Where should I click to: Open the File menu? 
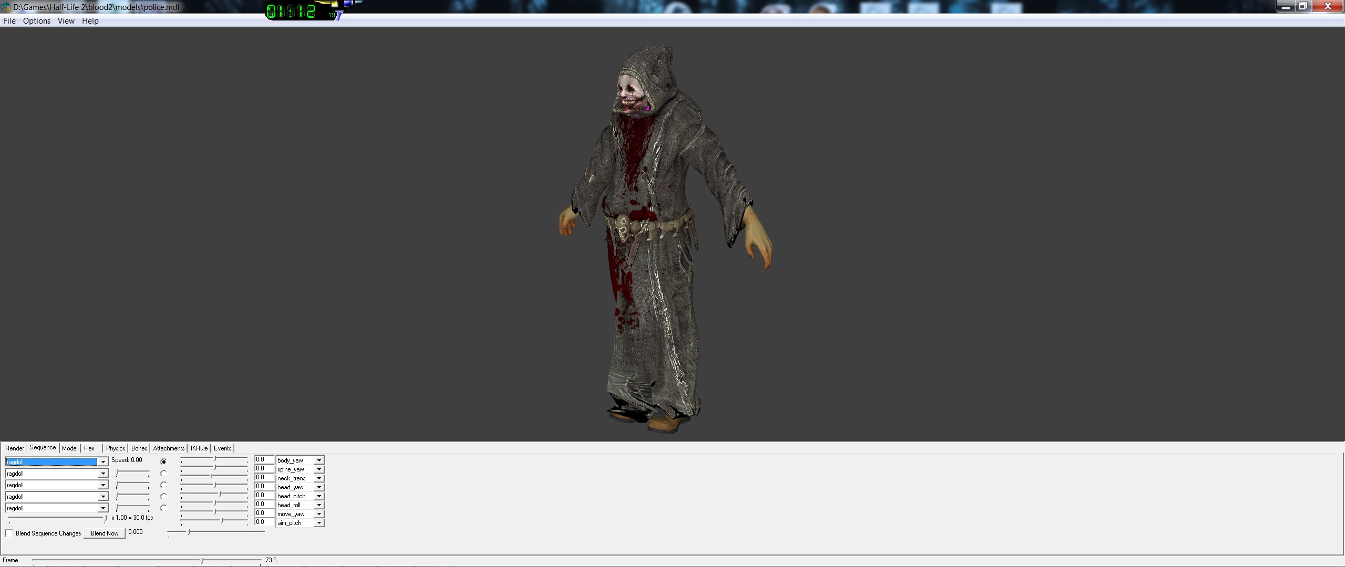point(9,21)
